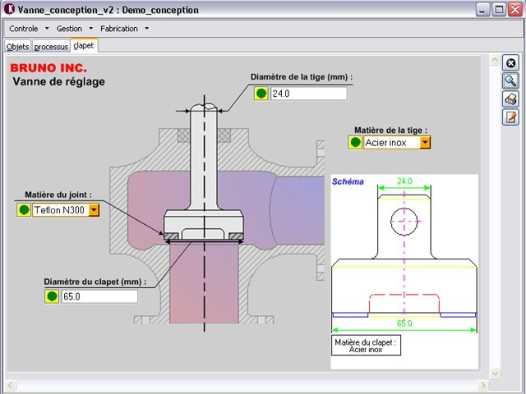Open the Acier inox material dropdown arrow
This screenshot has height=394, width=526.
pyautogui.click(x=425, y=142)
